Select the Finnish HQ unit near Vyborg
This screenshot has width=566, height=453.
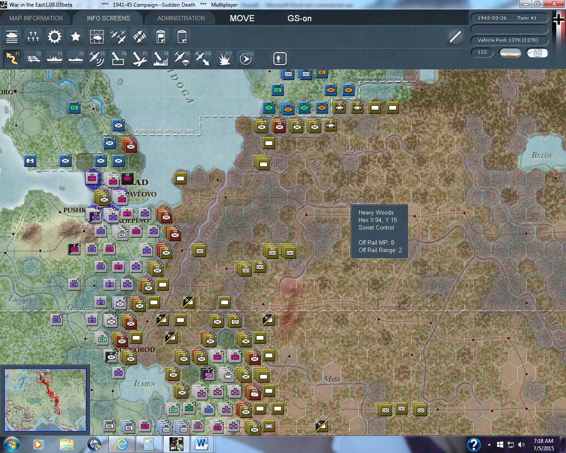(x=74, y=107)
